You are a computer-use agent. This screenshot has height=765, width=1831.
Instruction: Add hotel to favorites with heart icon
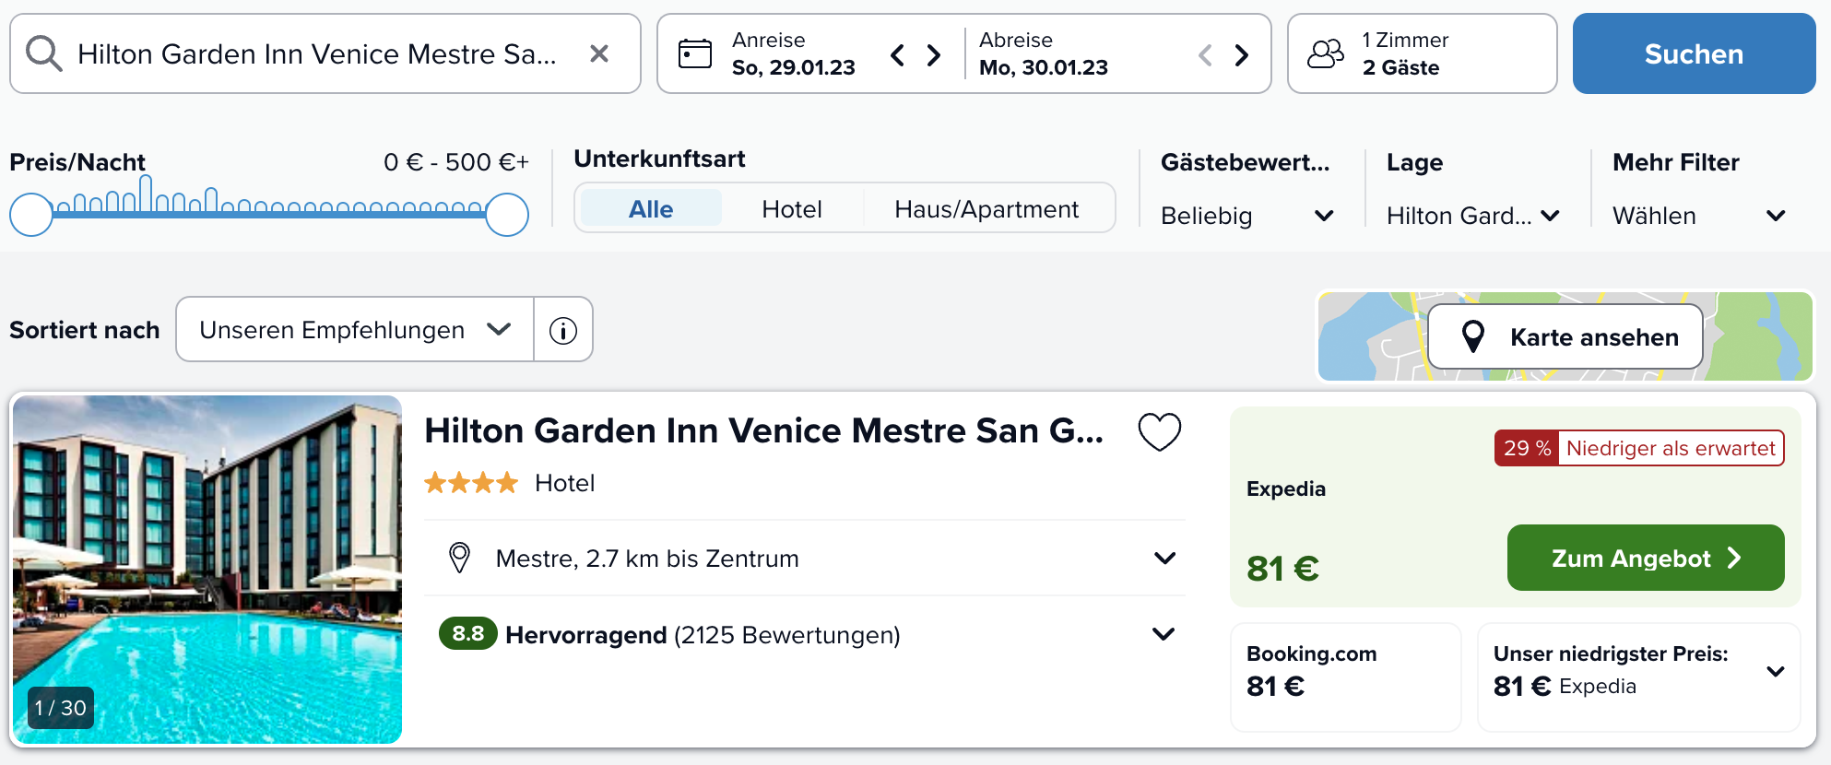tap(1159, 431)
